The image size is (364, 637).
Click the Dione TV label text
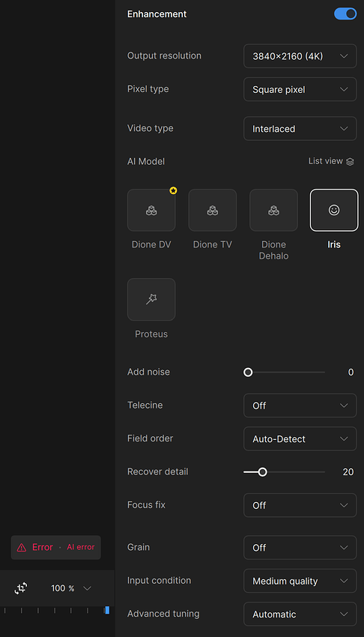tap(212, 244)
